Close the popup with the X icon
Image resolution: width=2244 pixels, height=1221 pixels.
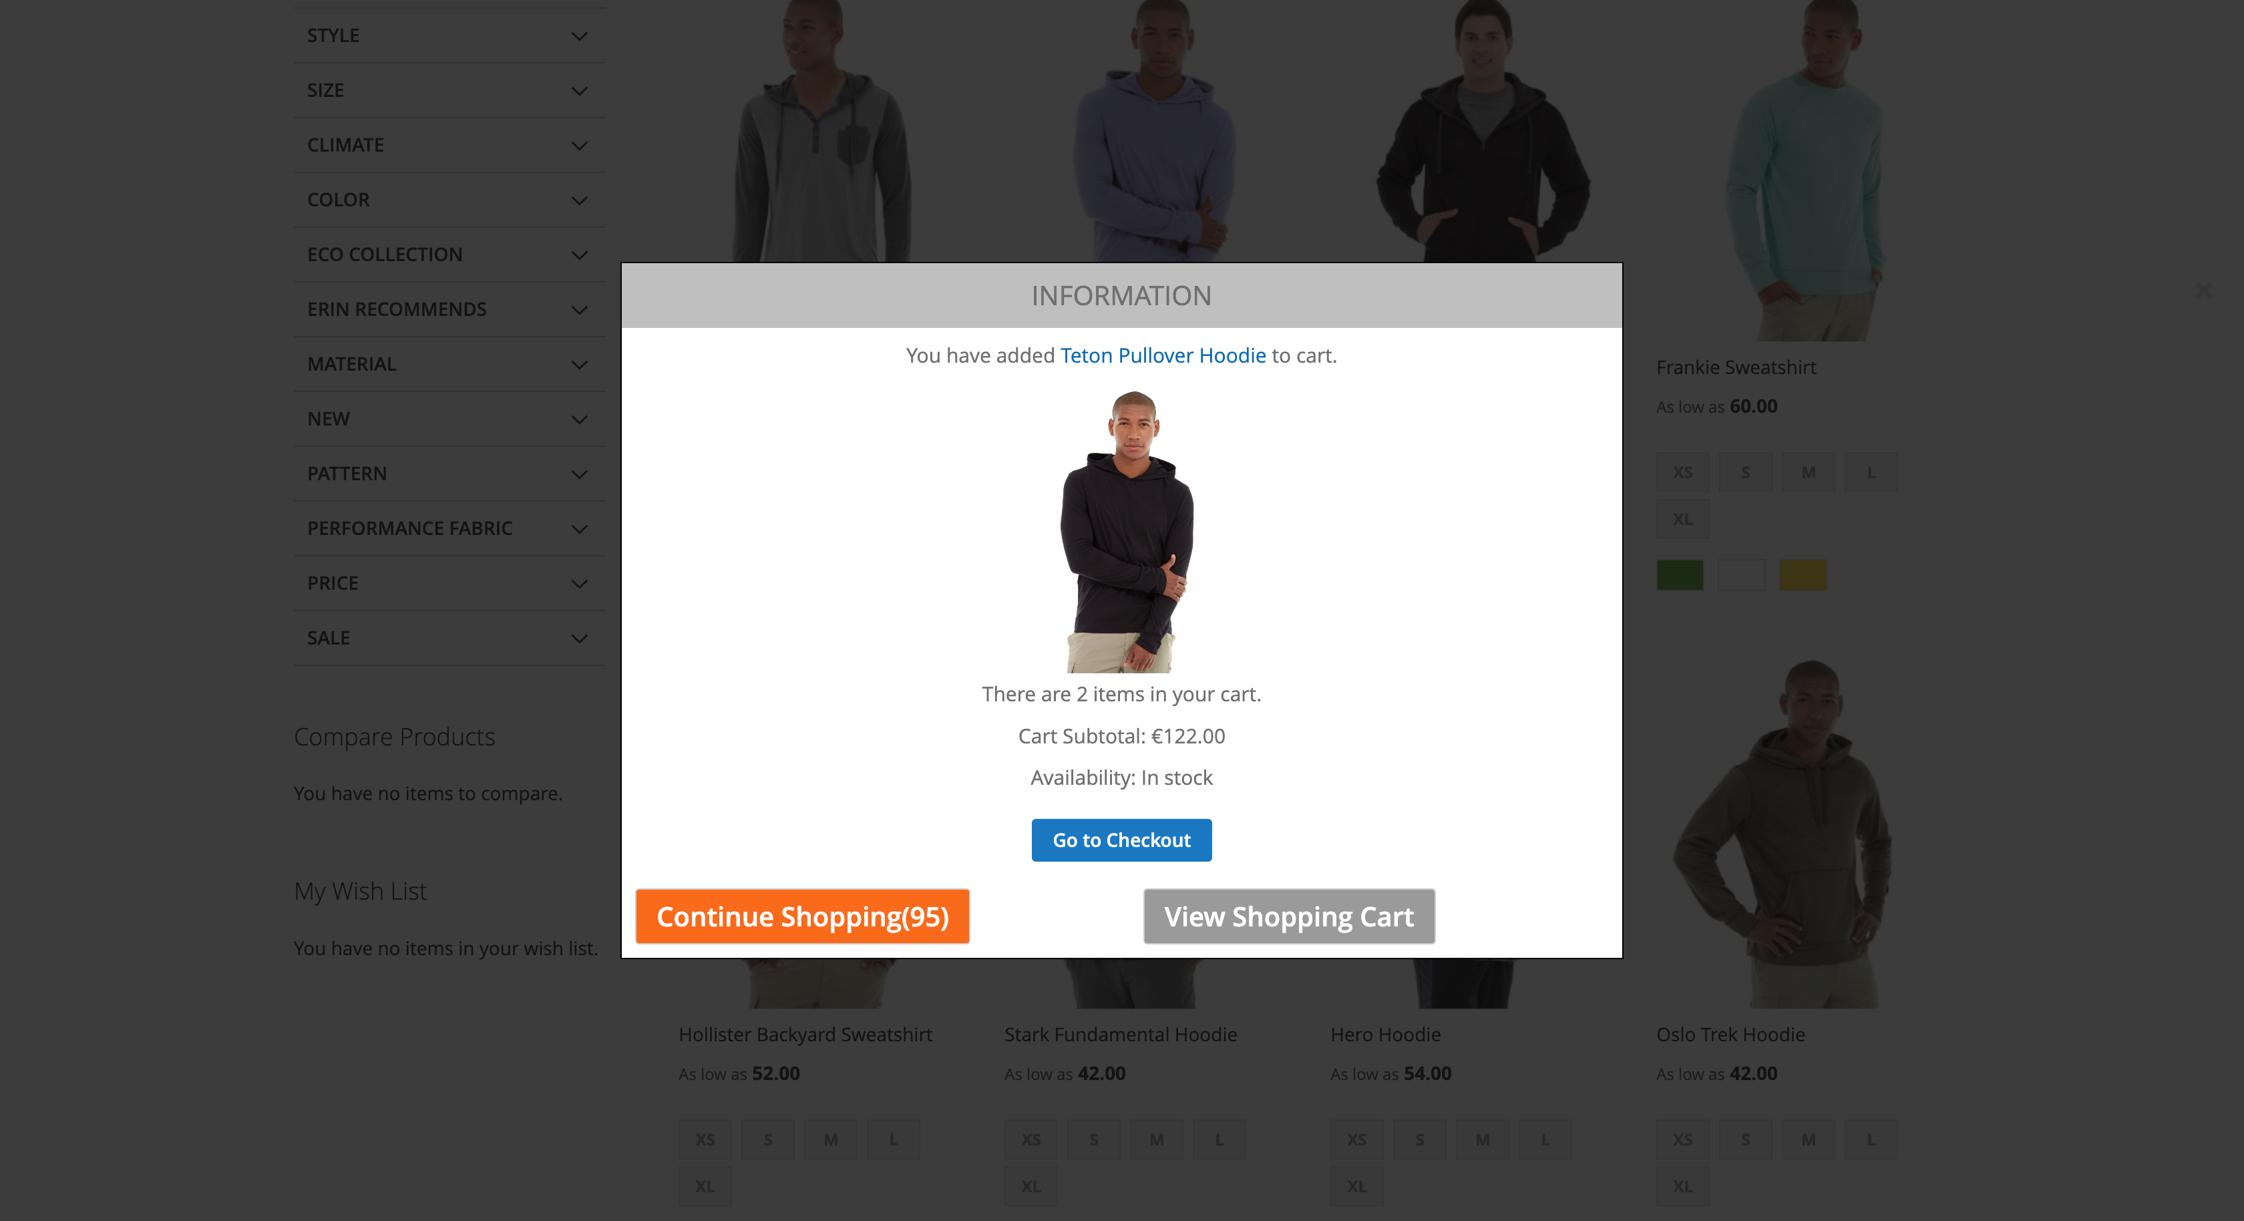2203,290
